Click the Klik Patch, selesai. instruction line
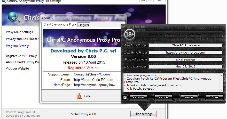 [x=139, y=89]
